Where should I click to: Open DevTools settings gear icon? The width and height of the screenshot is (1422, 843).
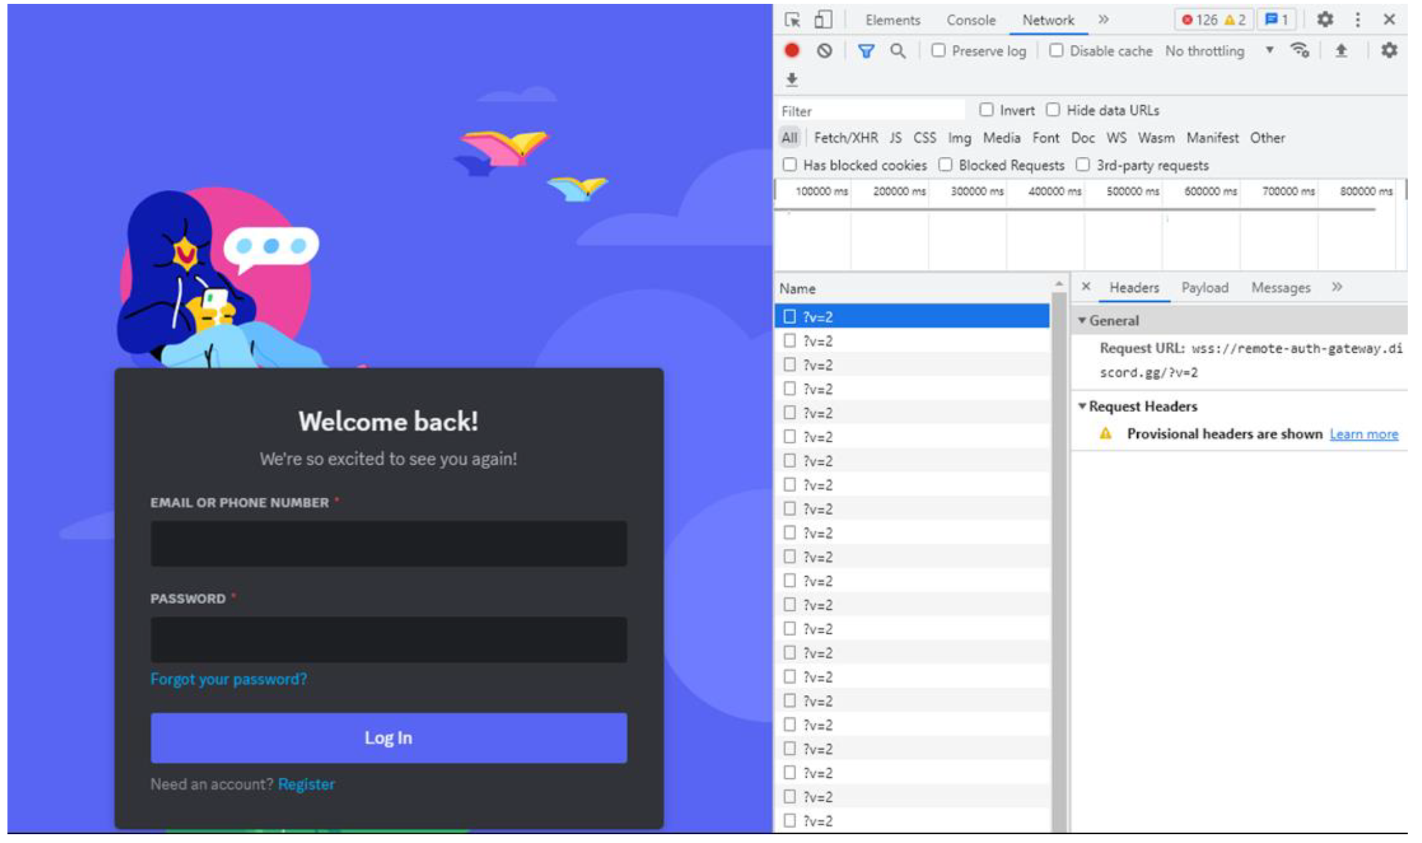click(x=1325, y=20)
